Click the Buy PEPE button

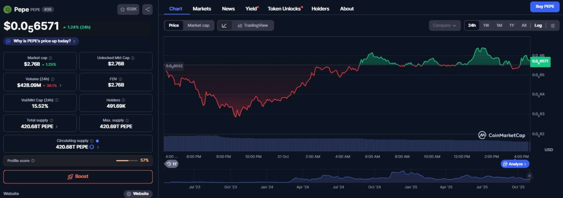click(x=545, y=6)
